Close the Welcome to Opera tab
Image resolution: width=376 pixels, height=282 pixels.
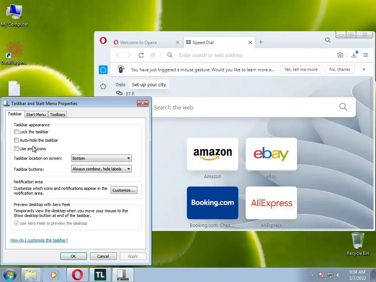(x=177, y=43)
